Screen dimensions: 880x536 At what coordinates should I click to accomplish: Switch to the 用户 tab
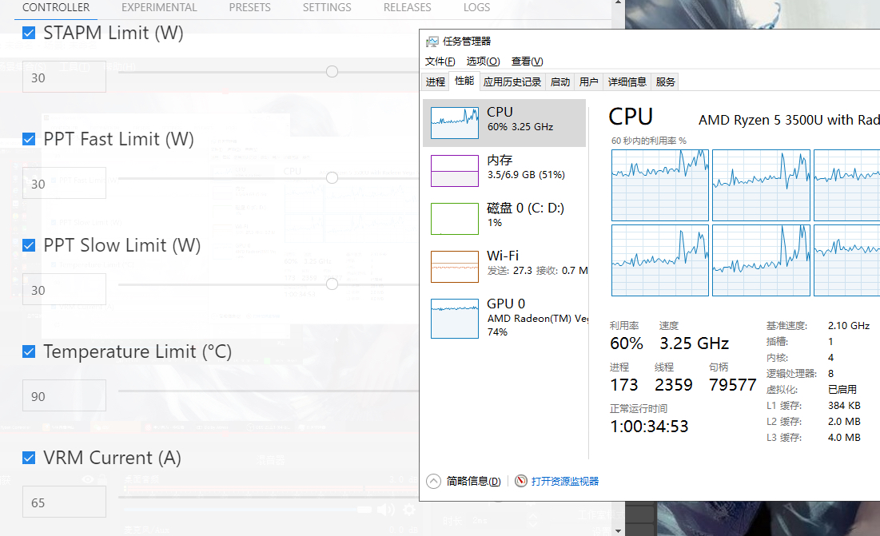tap(589, 81)
